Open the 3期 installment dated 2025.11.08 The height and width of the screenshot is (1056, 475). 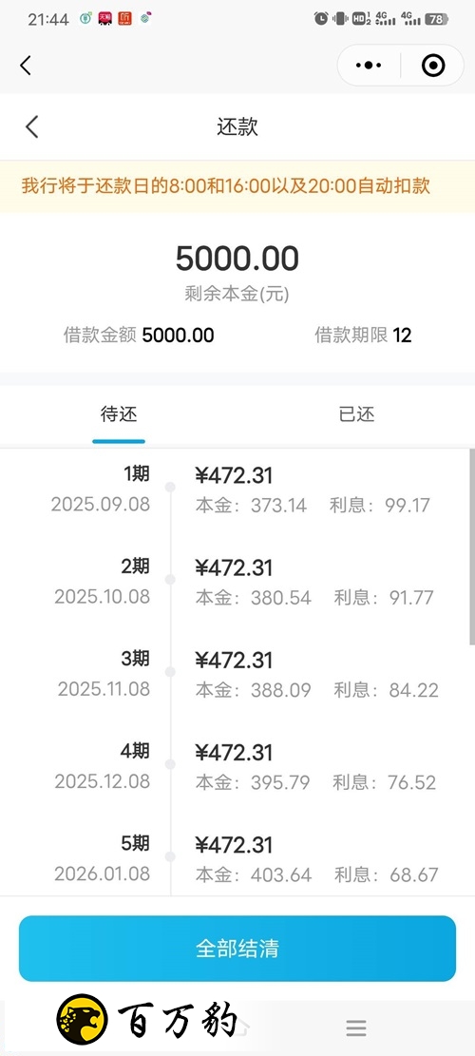click(x=237, y=674)
